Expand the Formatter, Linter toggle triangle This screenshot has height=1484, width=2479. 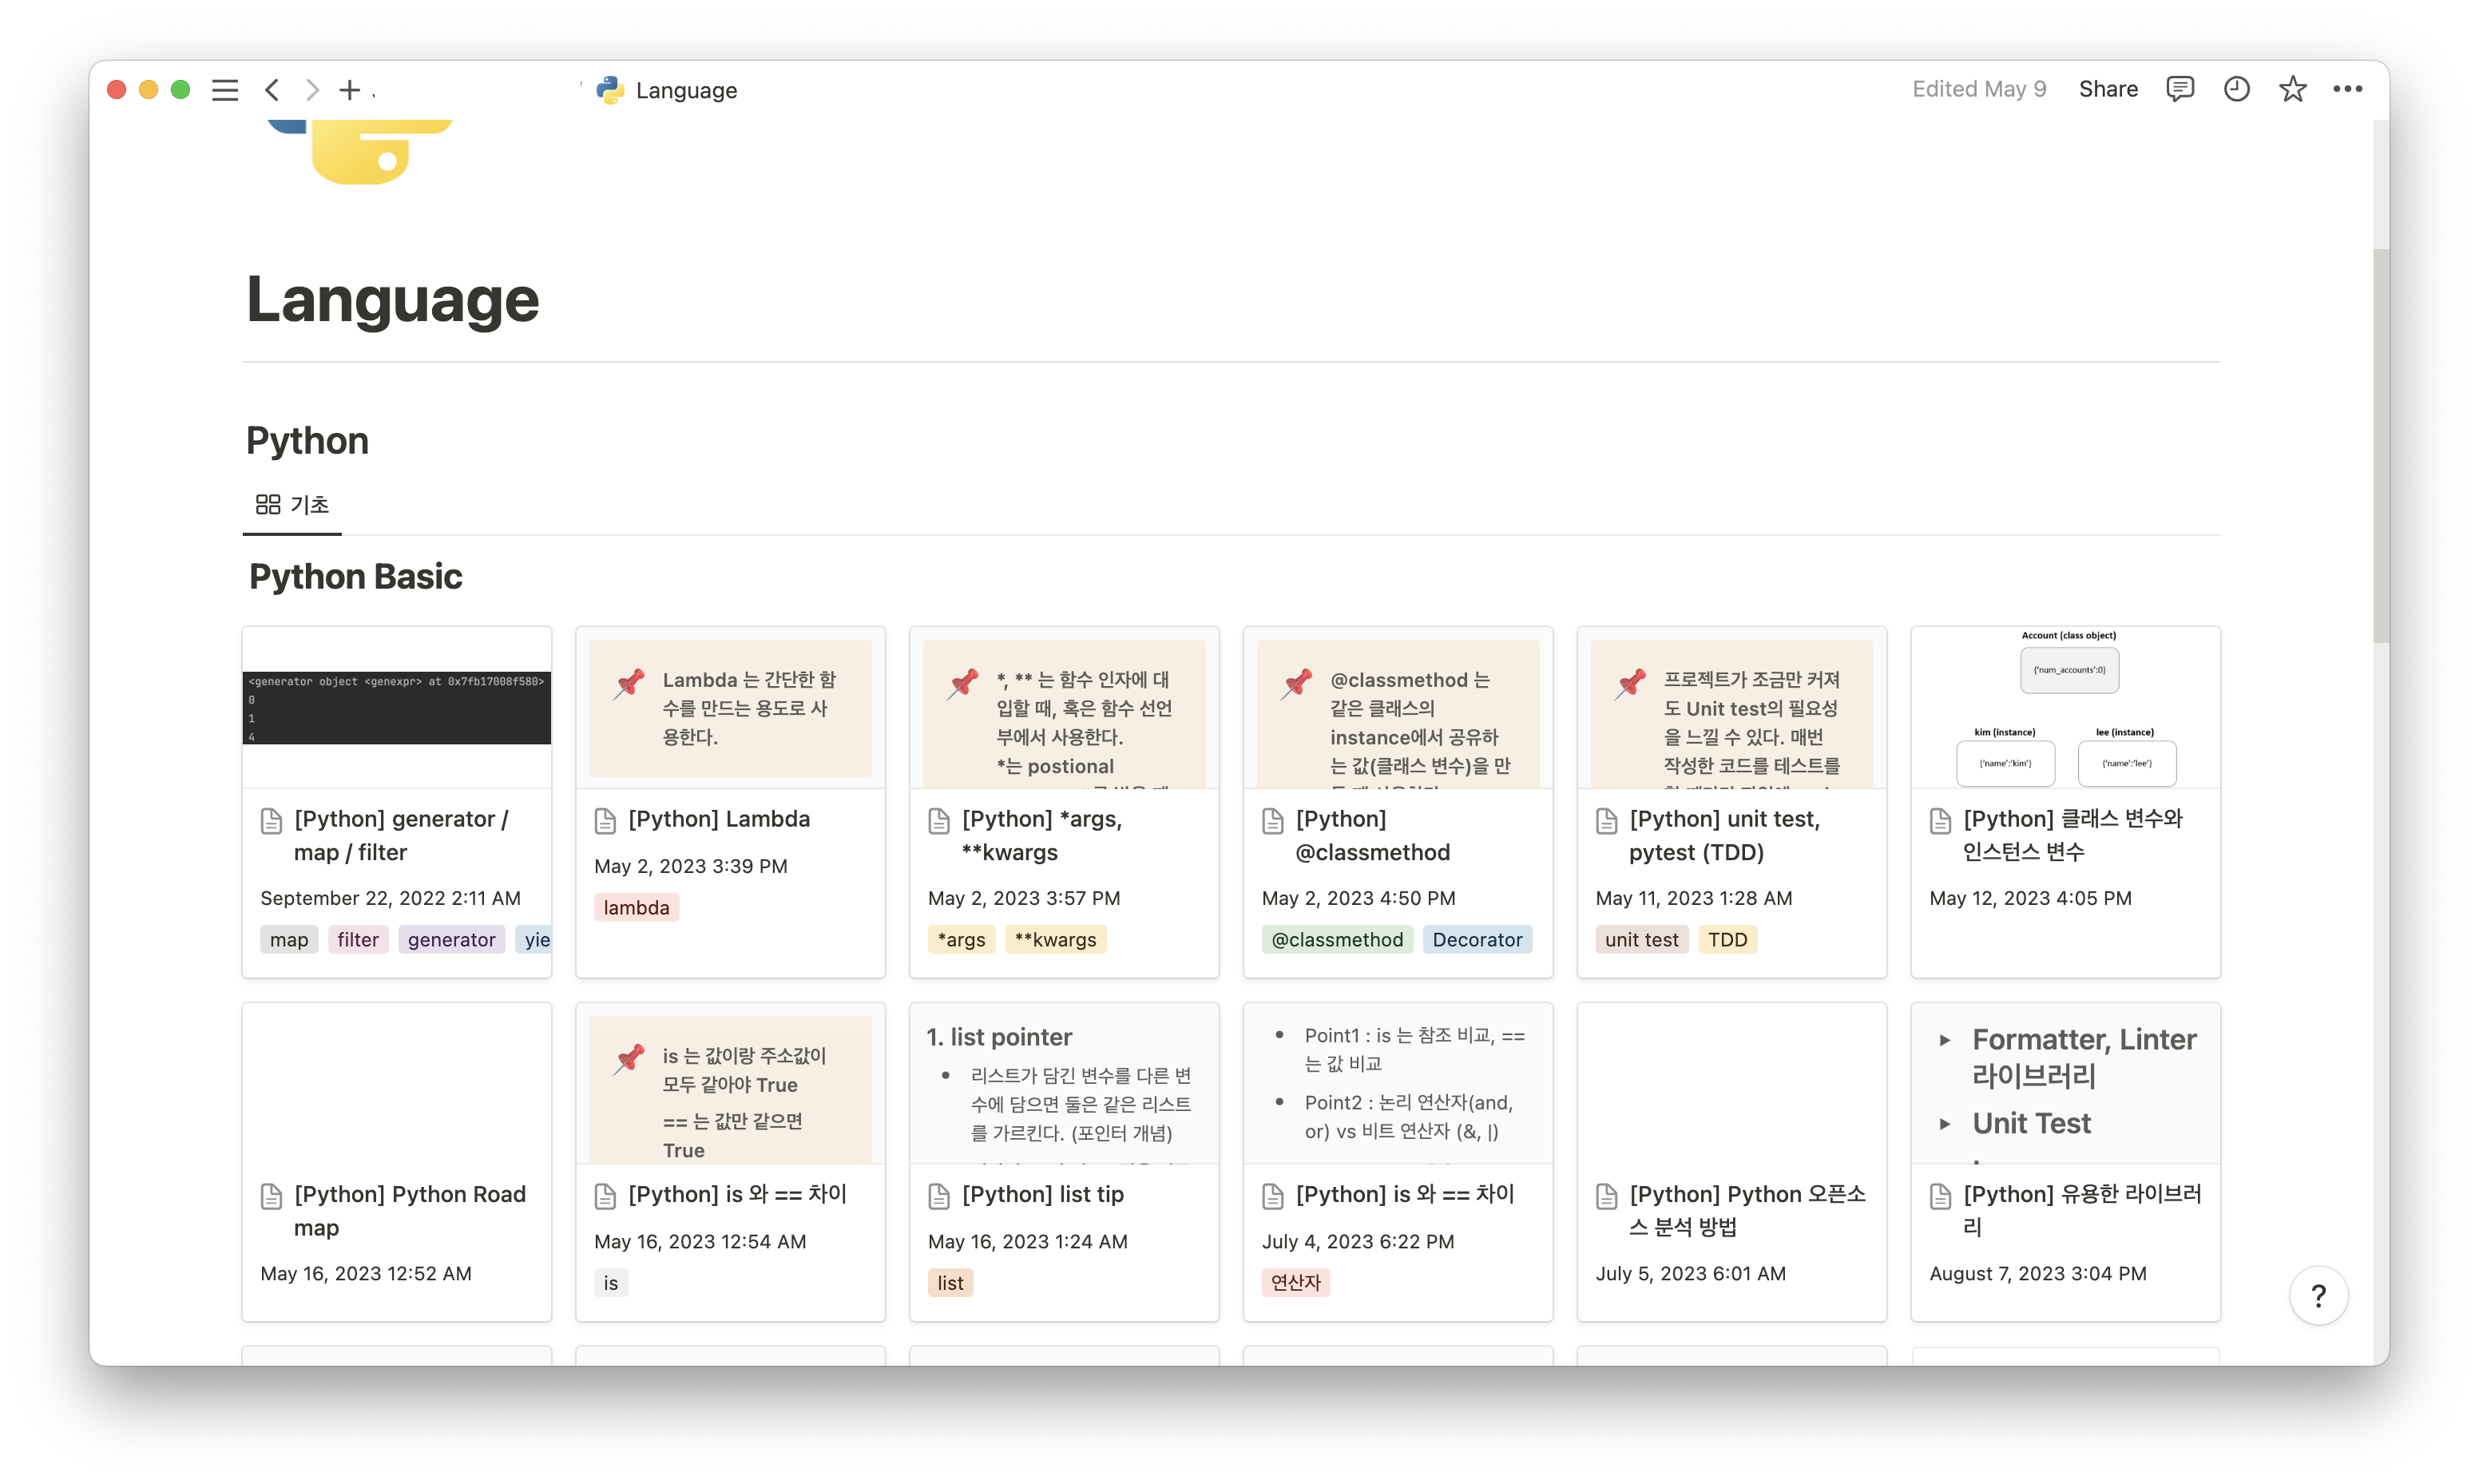[1946, 1040]
